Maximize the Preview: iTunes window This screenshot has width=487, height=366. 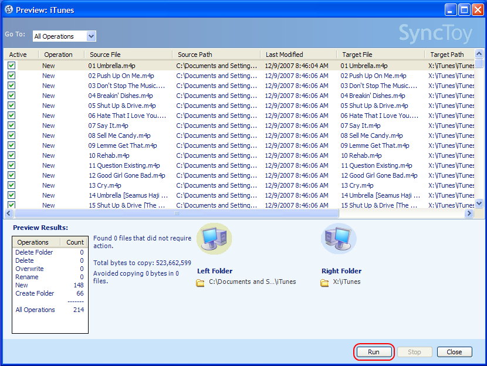464,10
